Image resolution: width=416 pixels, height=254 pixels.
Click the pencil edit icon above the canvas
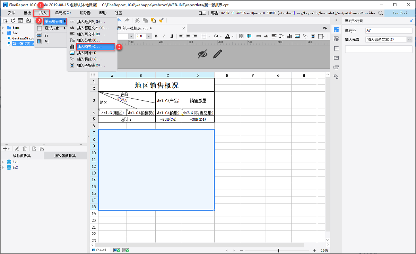click(x=217, y=54)
